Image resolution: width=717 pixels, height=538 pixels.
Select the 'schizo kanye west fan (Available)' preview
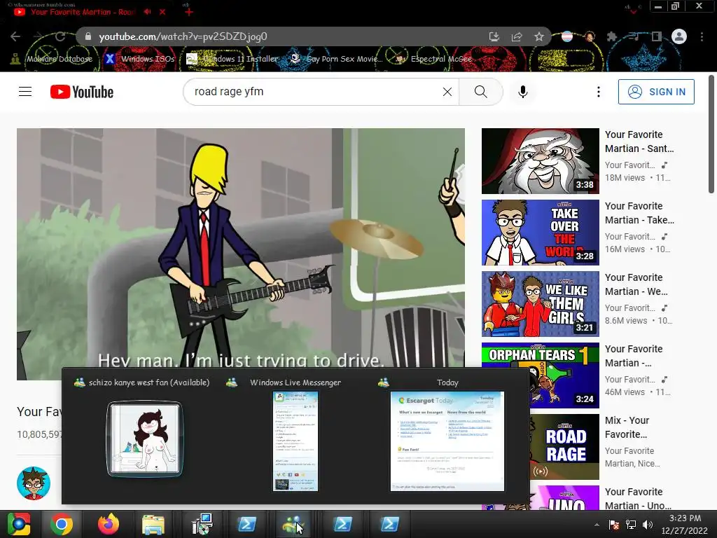[145, 439]
